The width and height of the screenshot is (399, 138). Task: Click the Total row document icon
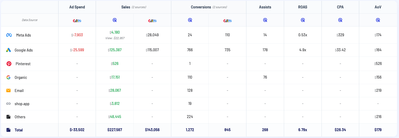(x=8, y=130)
